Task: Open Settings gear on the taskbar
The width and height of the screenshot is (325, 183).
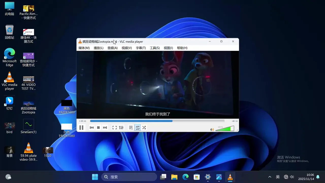Action: (x=208, y=177)
